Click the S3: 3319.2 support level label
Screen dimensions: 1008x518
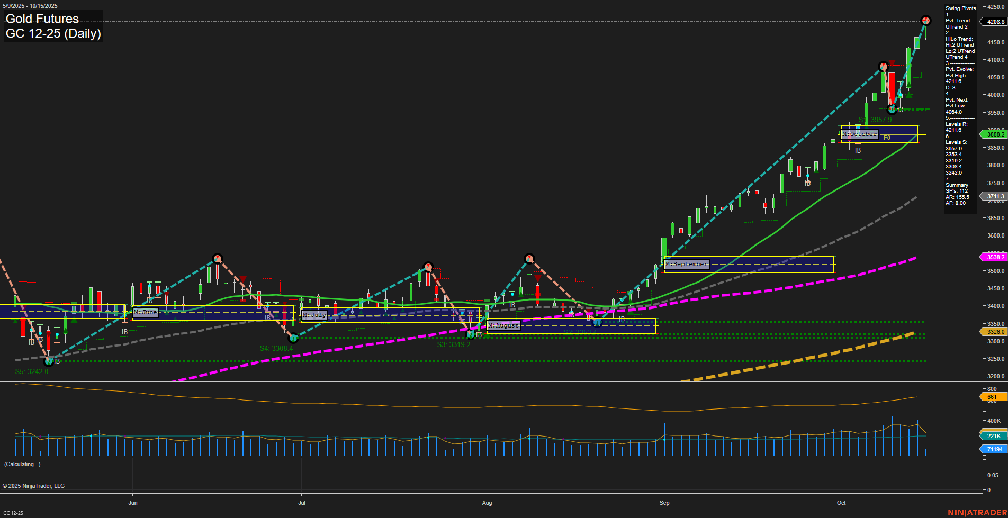click(x=453, y=344)
